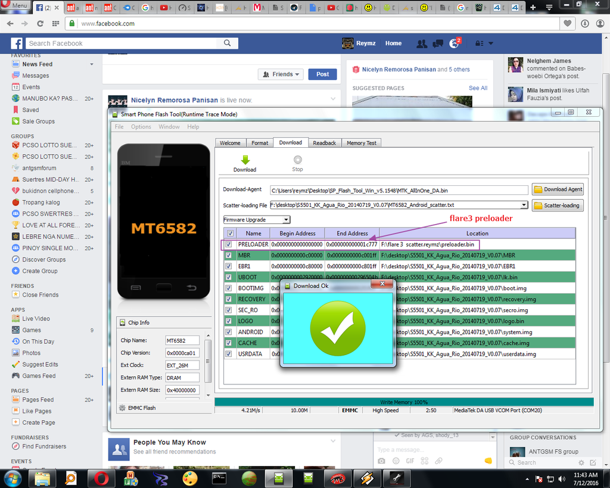The height and width of the screenshot is (488, 610).
Task: Click the green Download arrow icon
Action: (x=245, y=160)
